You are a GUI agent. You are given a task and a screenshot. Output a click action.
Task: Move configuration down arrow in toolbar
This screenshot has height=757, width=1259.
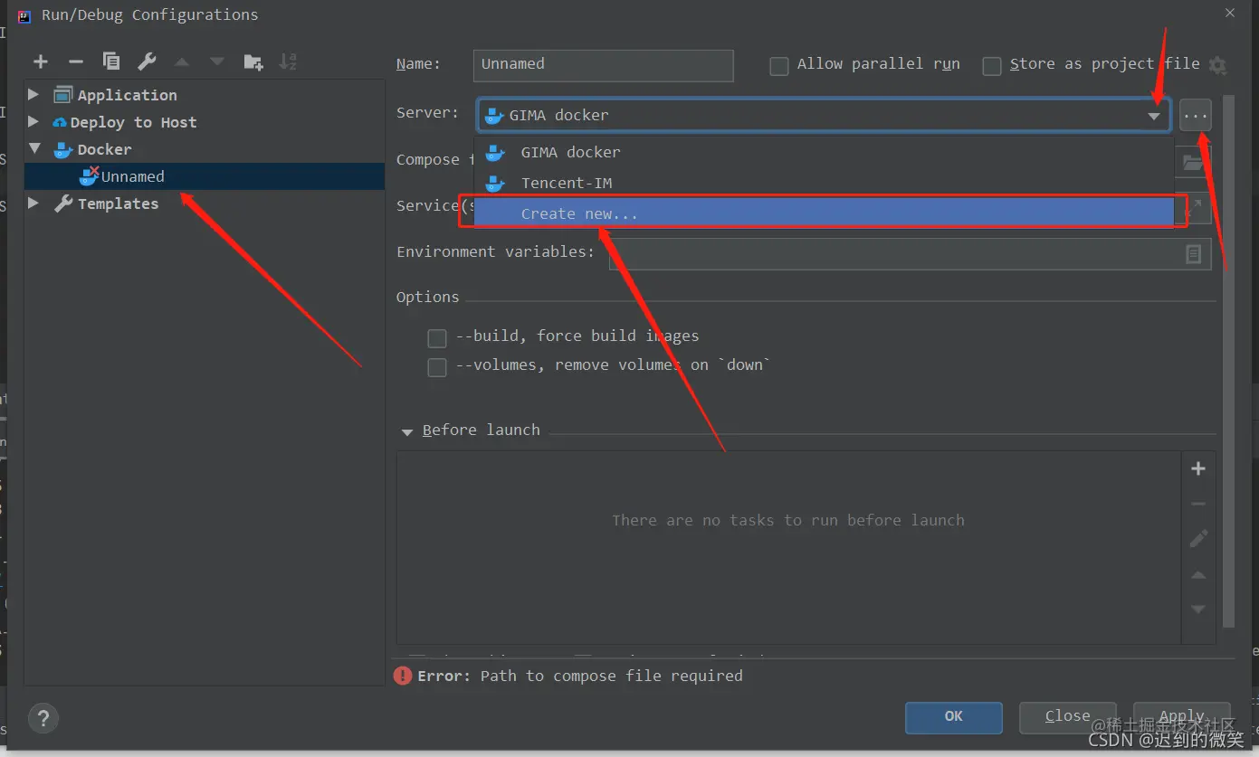pyautogui.click(x=217, y=62)
